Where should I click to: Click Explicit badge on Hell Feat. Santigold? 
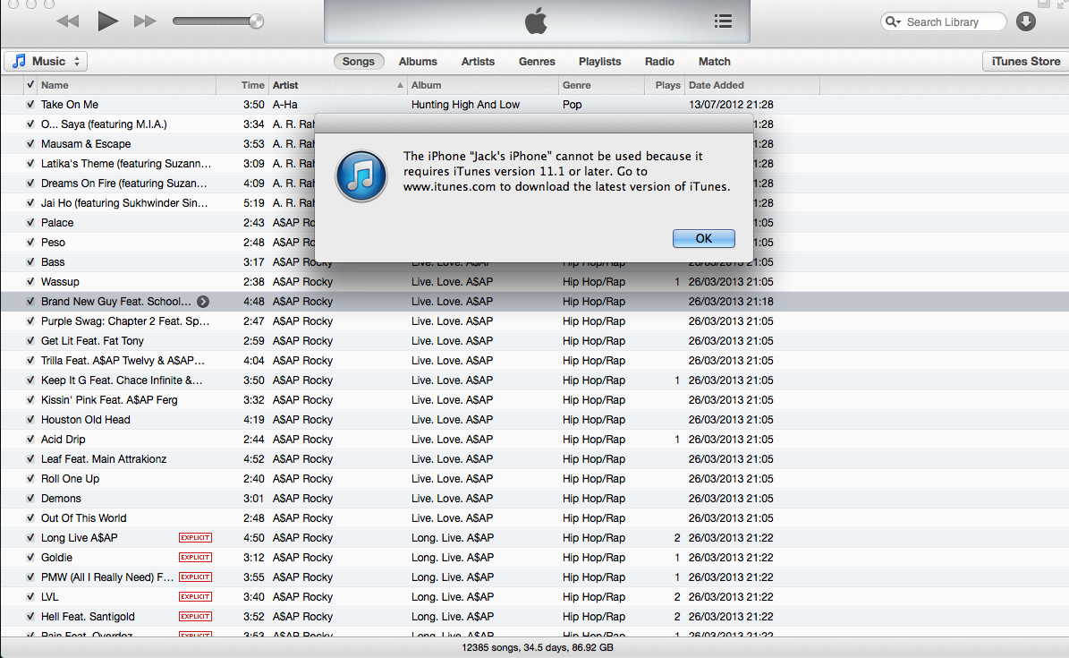(196, 616)
